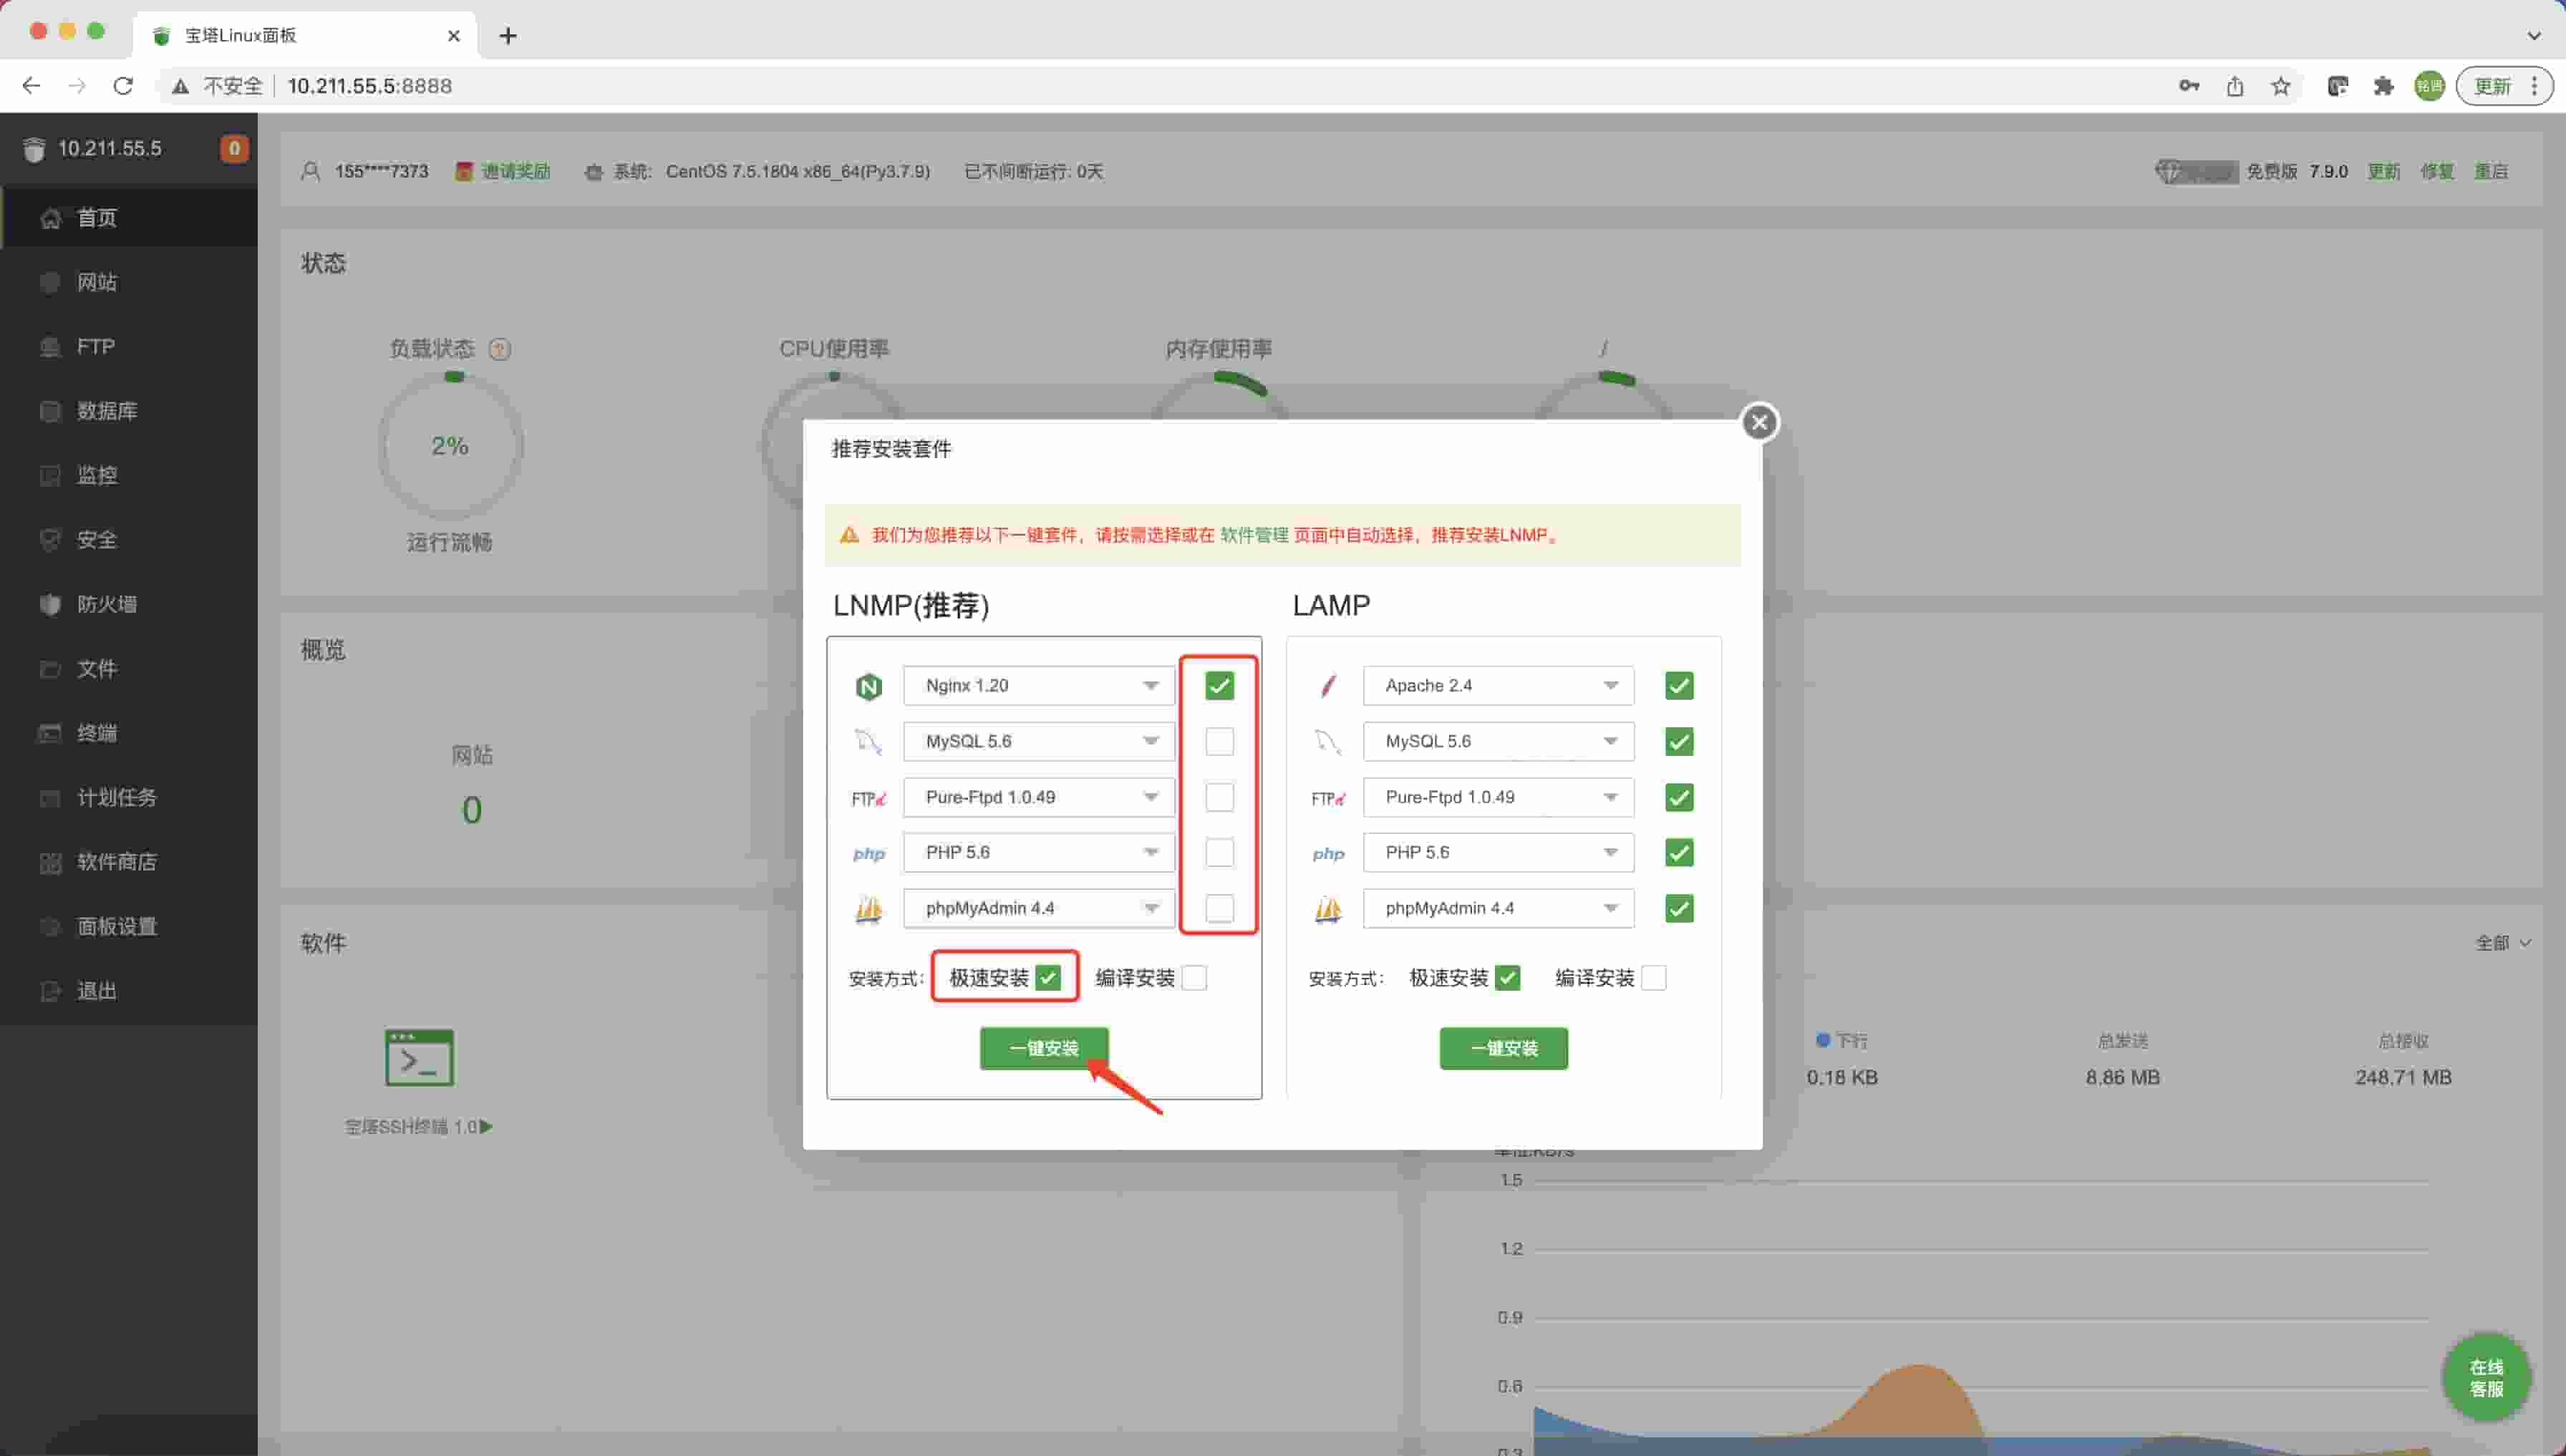This screenshot has width=2566, height=1456.
Task: Open 数据库 in the sidebar
Action: 129,411
